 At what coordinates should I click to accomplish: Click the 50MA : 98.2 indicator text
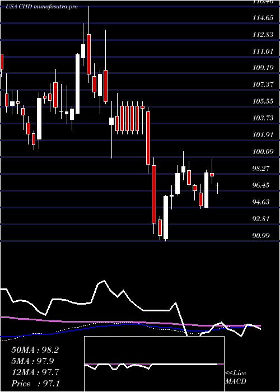click(x=35, y=350)
